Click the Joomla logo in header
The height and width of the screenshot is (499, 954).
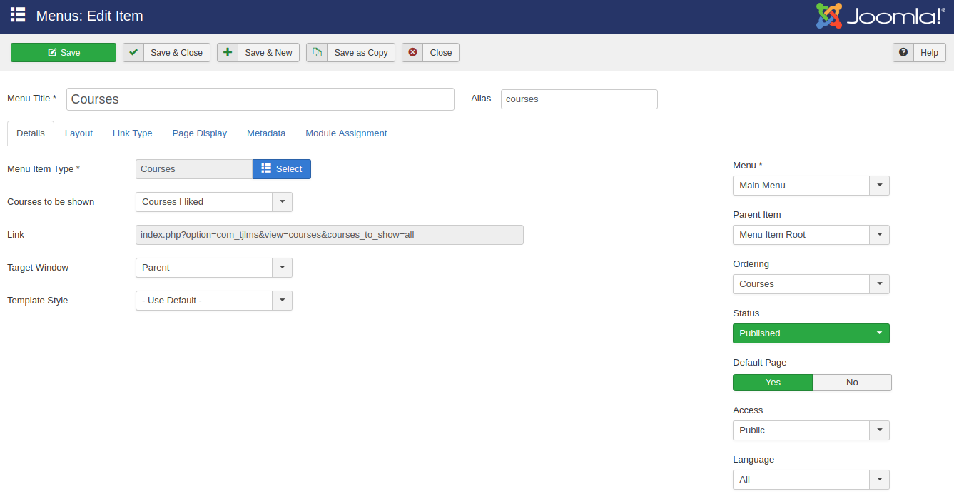click(x=880, y=16)
